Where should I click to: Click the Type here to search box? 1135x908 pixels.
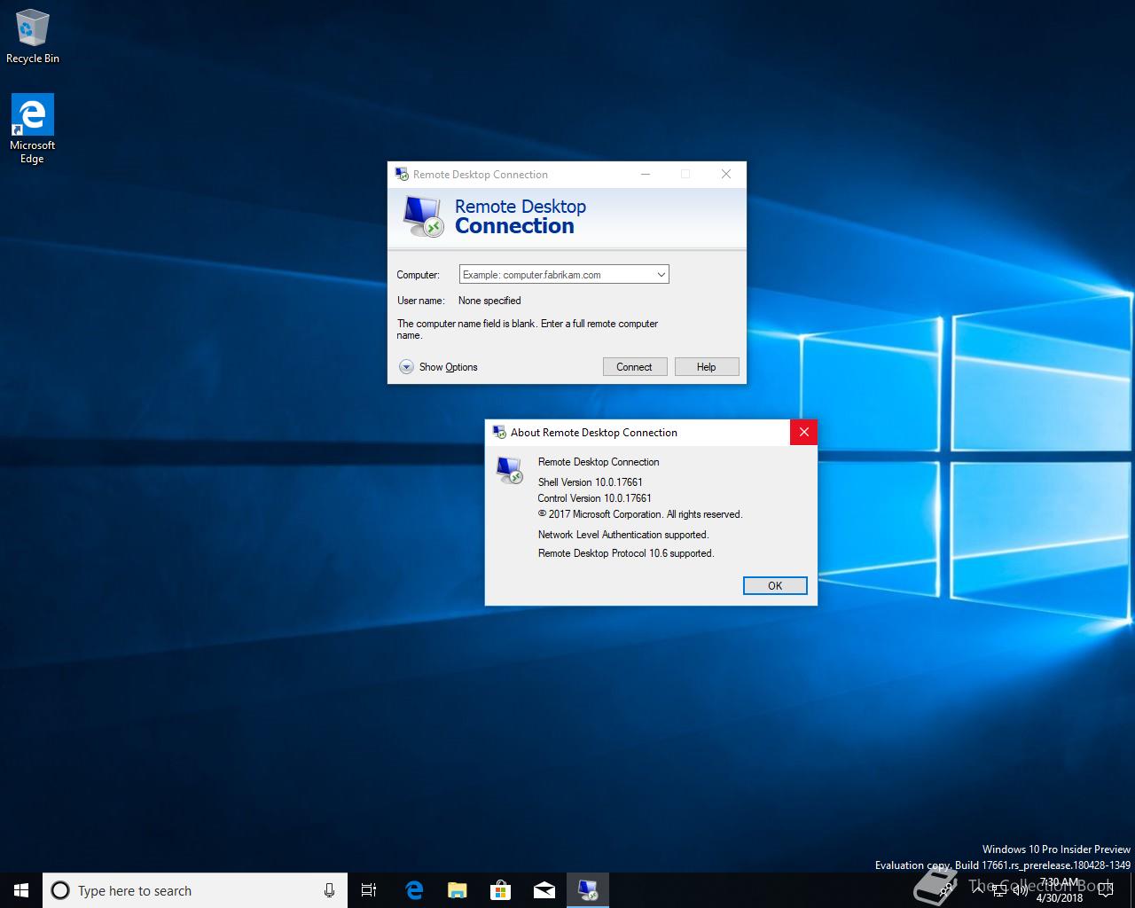coord(195,890)
